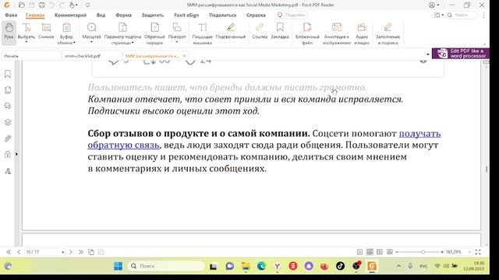Go to previous page arrow
This screenshot has height=280, width=499.
(x=19, y=252)
